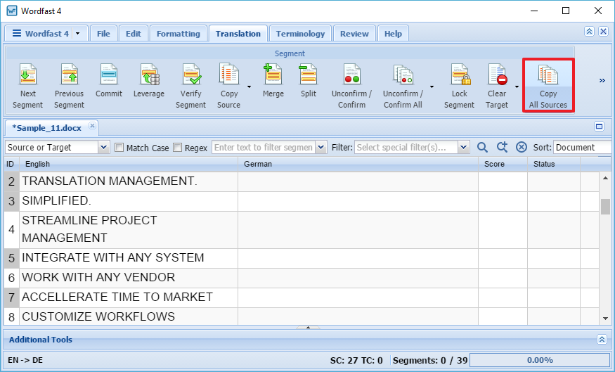Close the ribbon panel X icon
Screen dimensions: 615x372
pyautogui.click(x=603, y=32)
